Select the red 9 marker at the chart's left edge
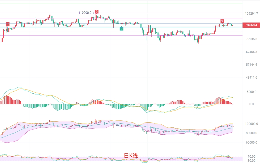Image resolution: width=260 pixels, height=163 pixels. pyautogui.click(x=8, y=24)
